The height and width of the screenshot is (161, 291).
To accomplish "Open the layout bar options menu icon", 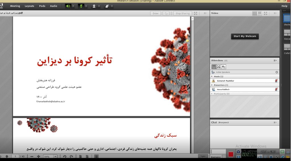I will (x=284, y=11).
